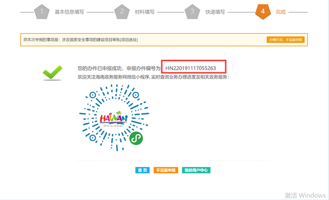Click the Hainan WeChat mini-program QR code

114,118
